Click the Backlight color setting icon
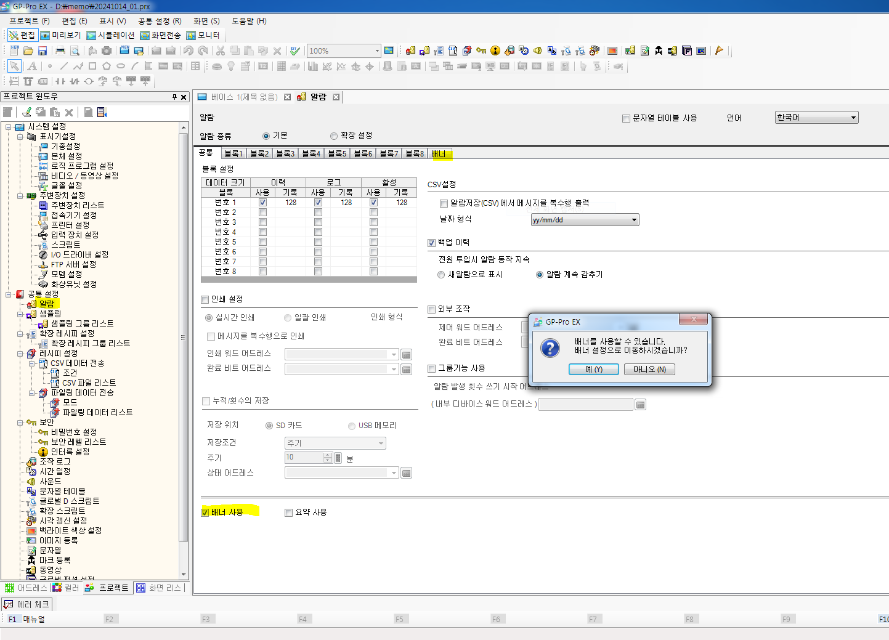This screenshot has height=640, width=889. coord(612,51)
